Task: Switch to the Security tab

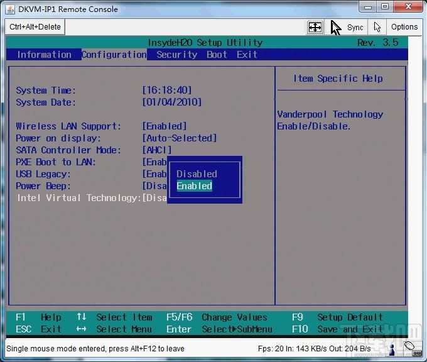Action: point(176,55)
